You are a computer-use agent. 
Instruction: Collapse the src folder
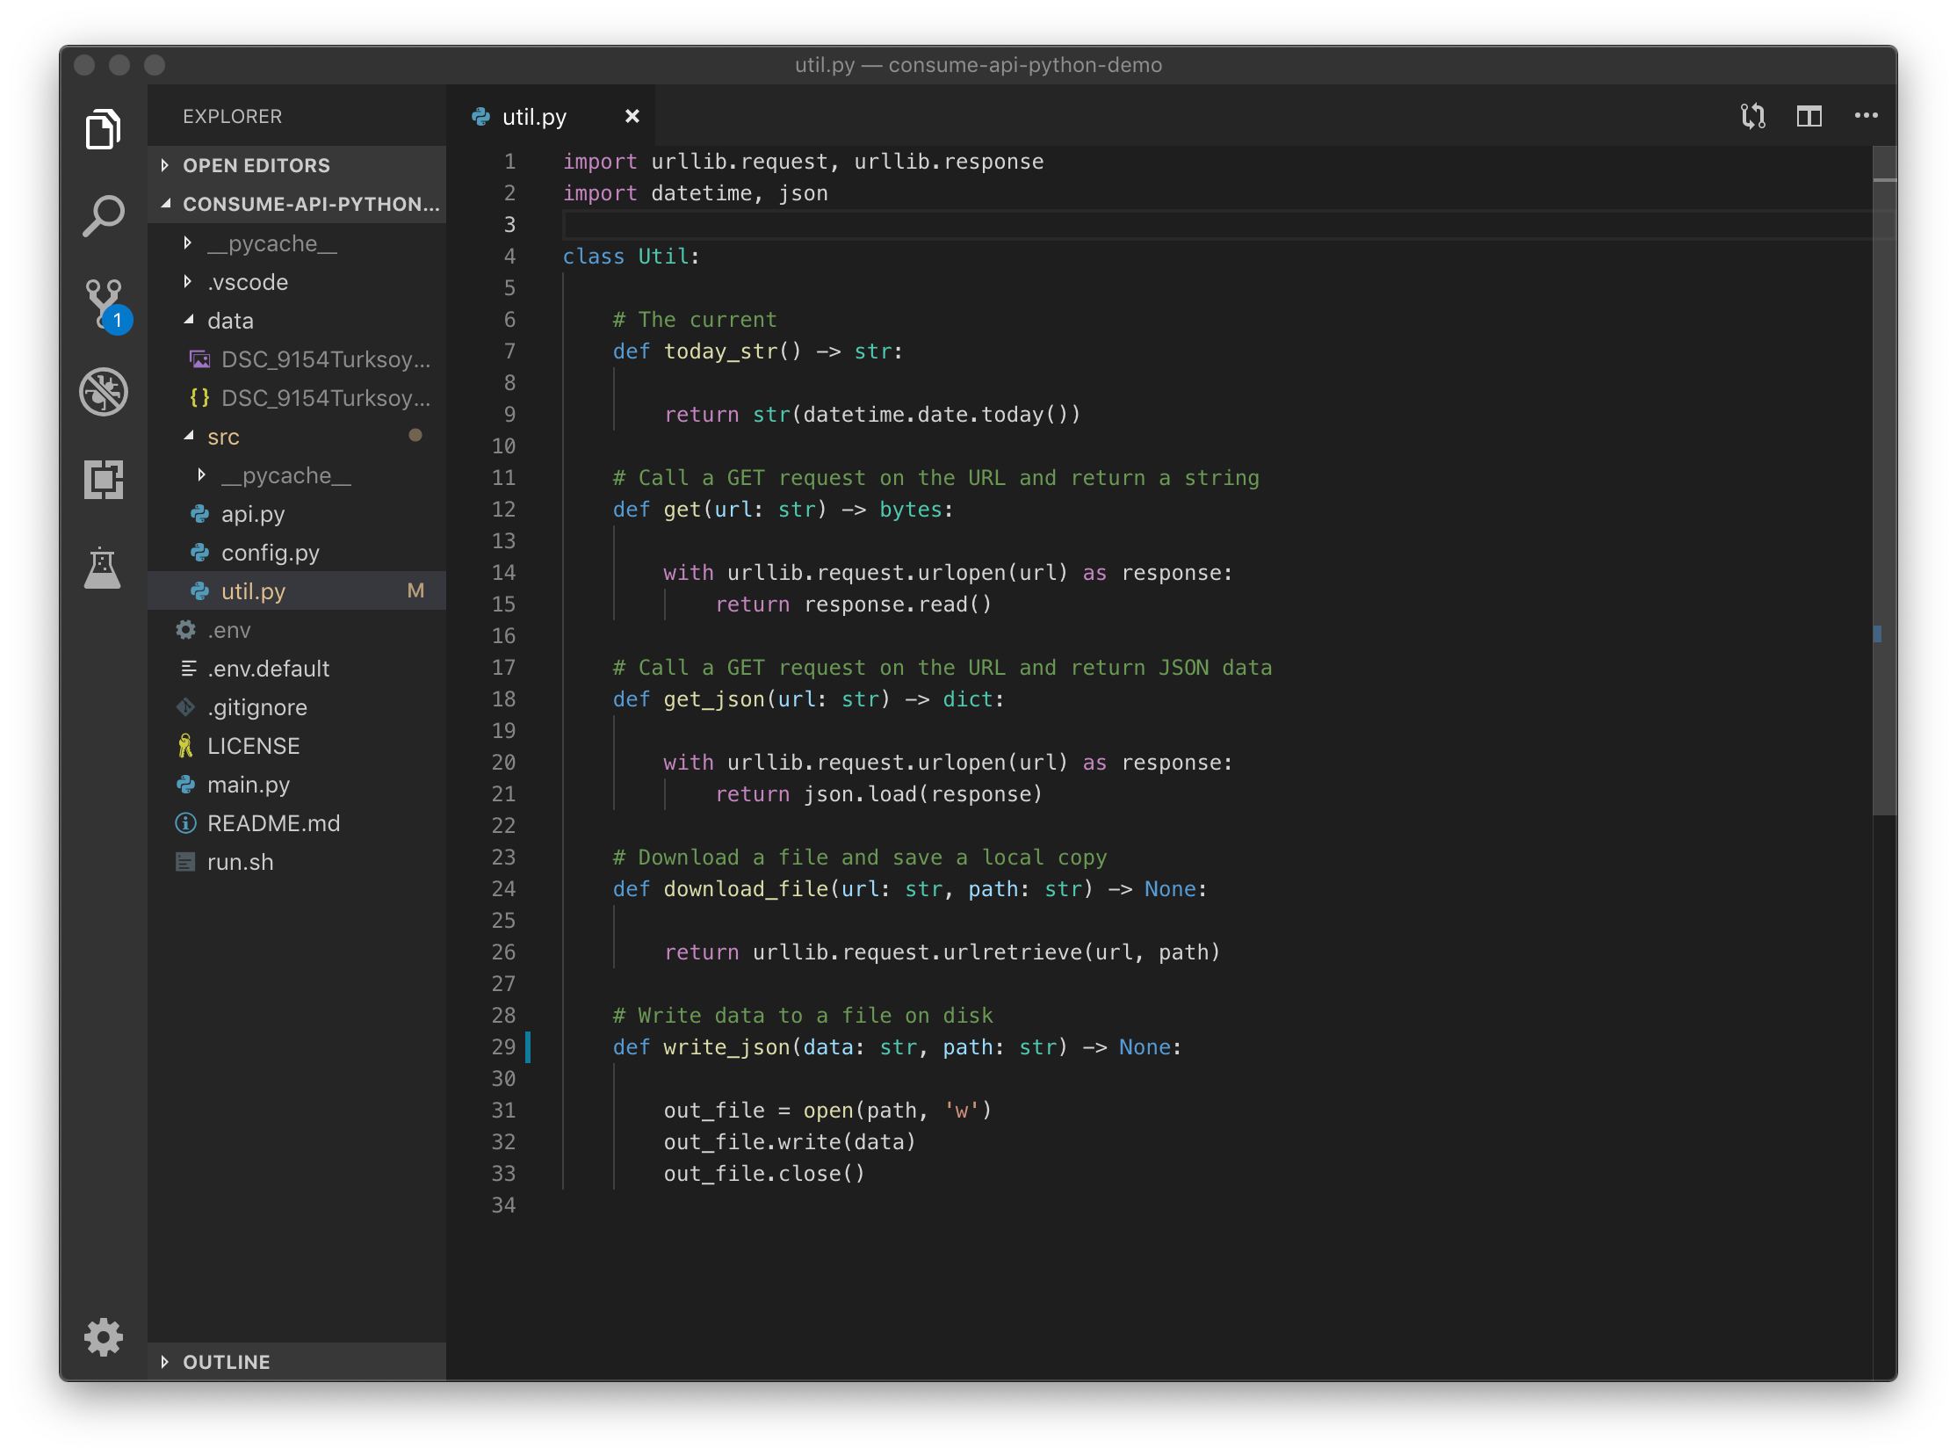(223, 437)
